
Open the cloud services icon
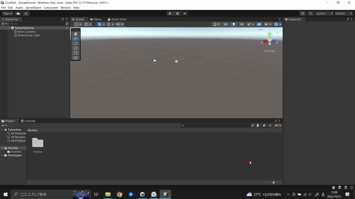pyautogui.click(x=18, y=14)
